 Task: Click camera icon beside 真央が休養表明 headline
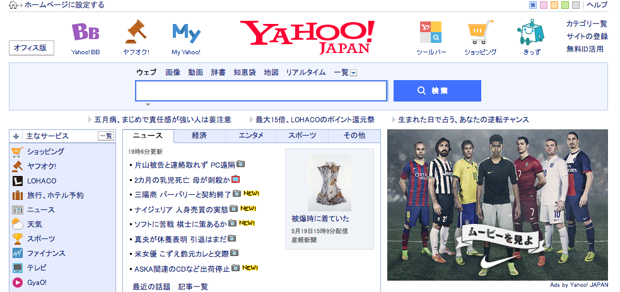click(232, 238)
